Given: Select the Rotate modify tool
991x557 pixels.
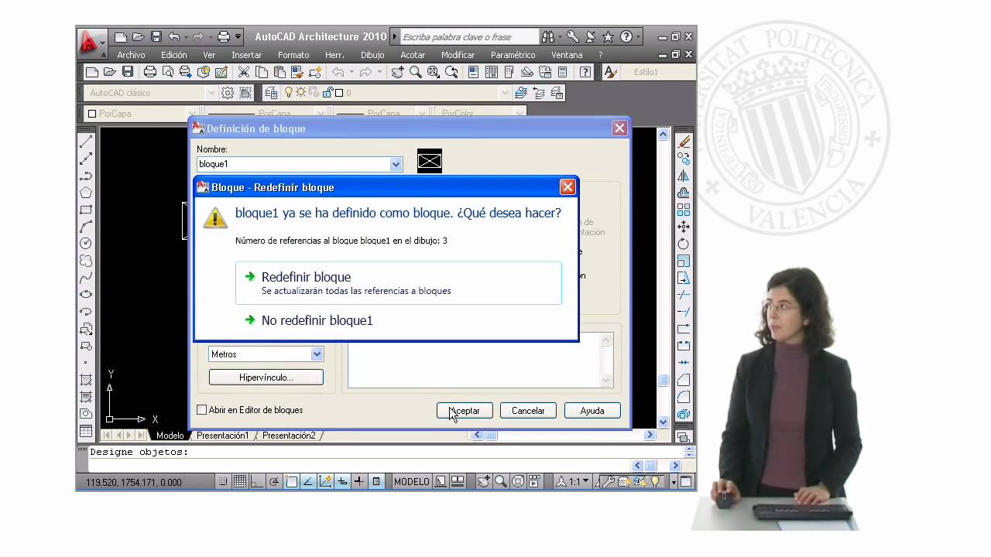Looking at the screenshot, I should coord(684,244).
